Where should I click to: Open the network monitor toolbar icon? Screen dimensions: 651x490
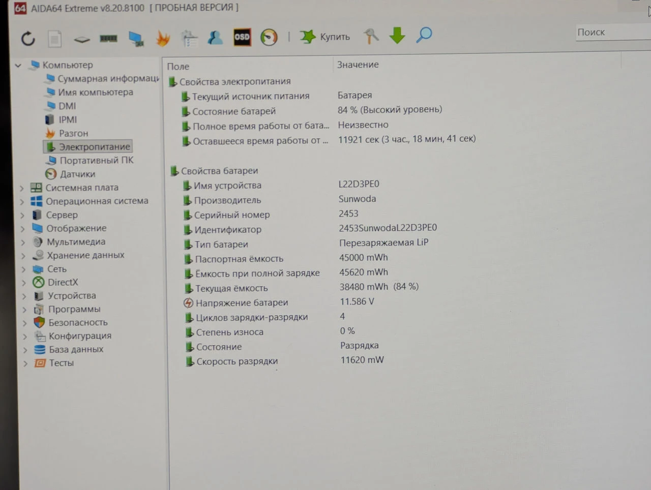click(136, 39)
